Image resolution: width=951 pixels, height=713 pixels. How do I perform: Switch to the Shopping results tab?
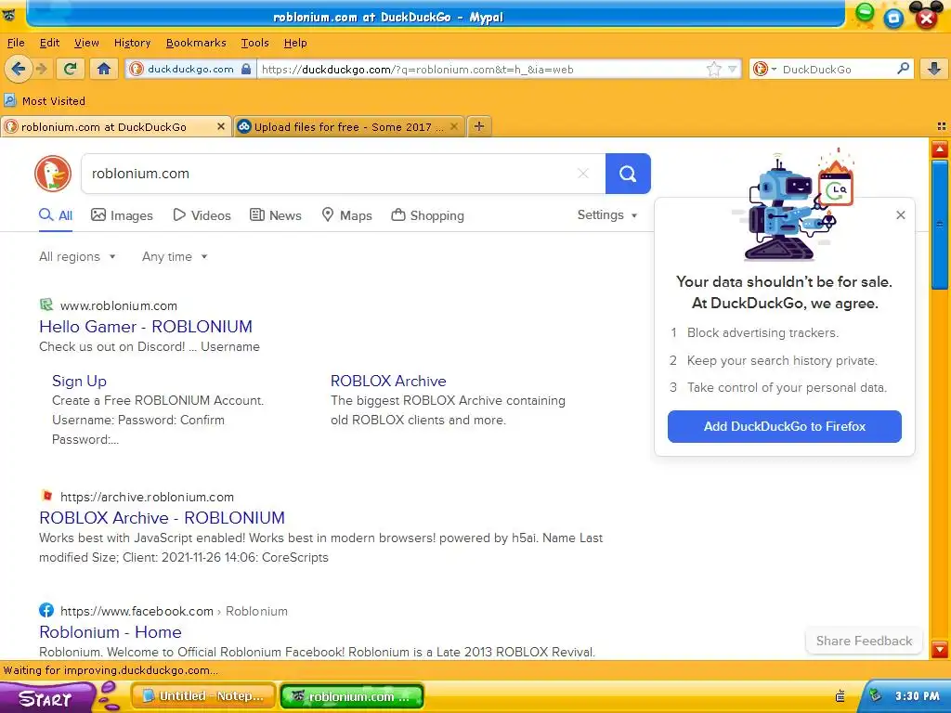[427, 215]
